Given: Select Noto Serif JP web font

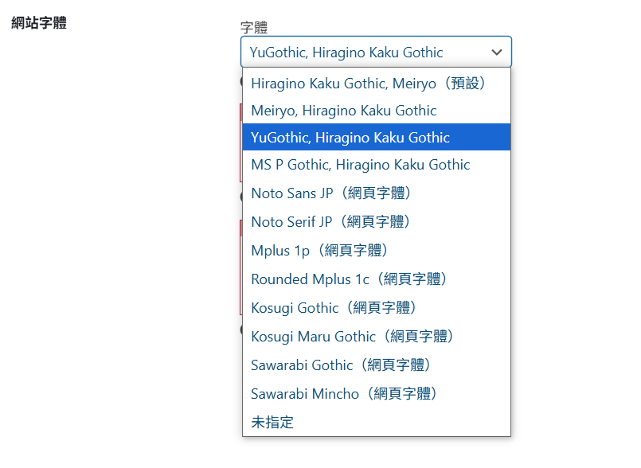Looking at the screenshot, I should pos(377,221).
